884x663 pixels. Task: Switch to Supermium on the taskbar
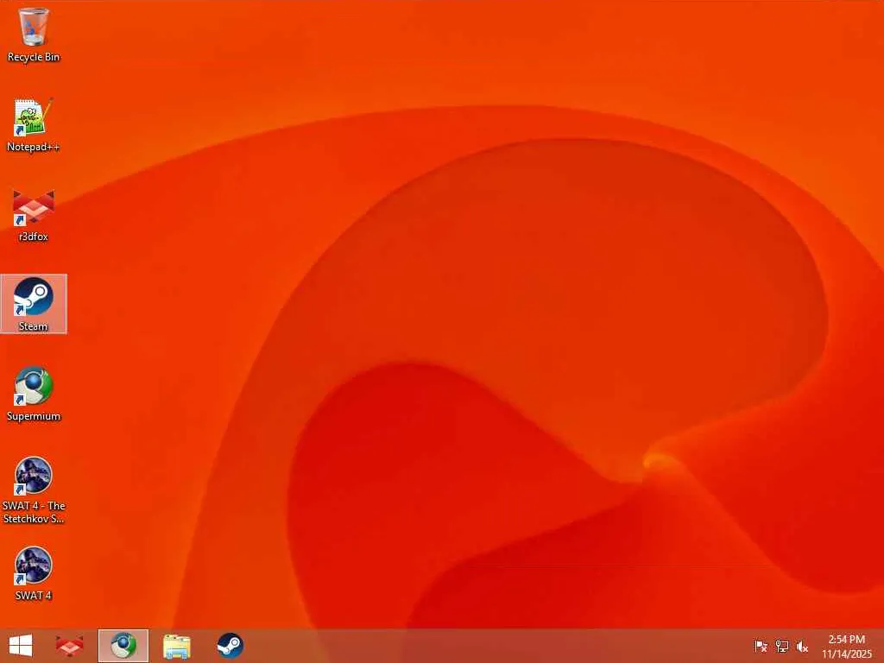pyautogui.click(x=123, y=646)
